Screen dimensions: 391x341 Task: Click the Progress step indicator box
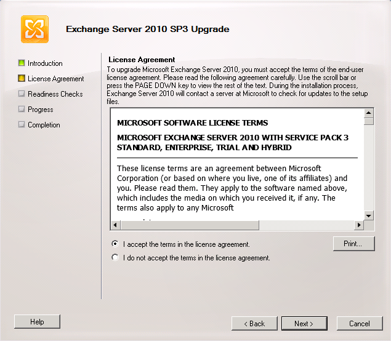coord(22,109)
